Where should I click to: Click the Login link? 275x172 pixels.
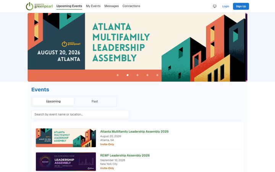(226, 6)
